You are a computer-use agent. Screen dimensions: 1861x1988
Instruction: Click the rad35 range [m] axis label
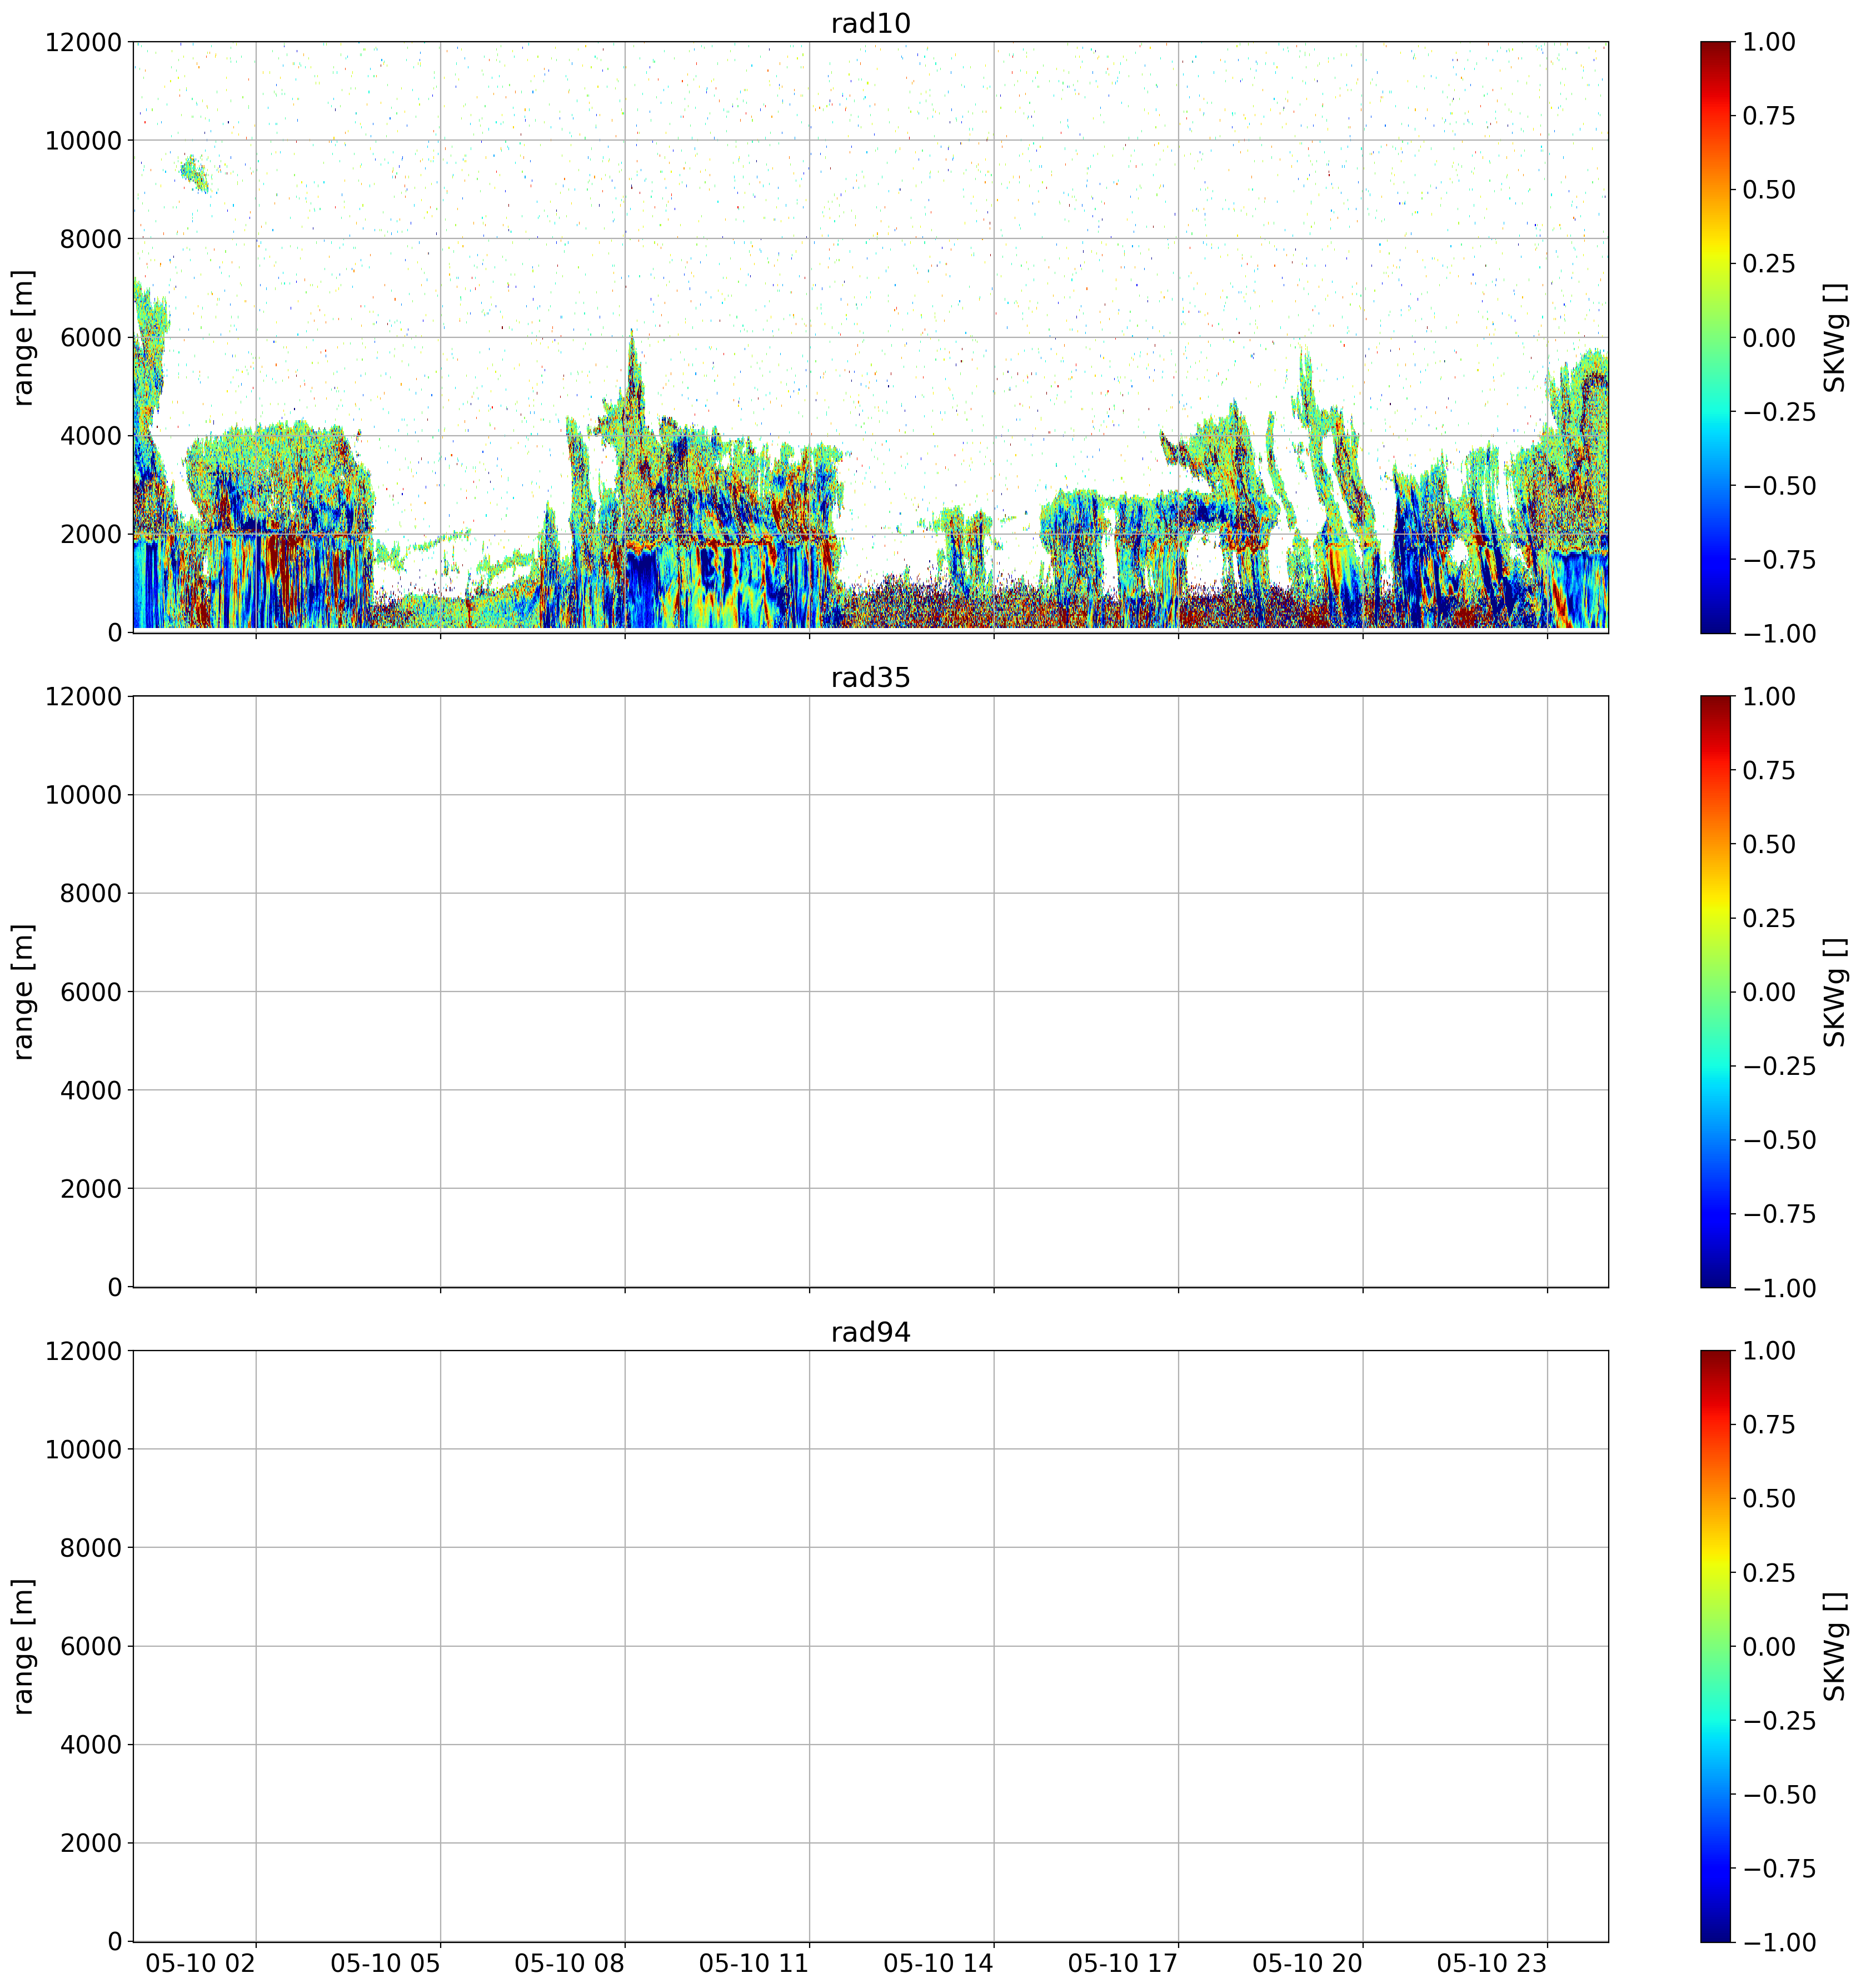tap(23, 992)
